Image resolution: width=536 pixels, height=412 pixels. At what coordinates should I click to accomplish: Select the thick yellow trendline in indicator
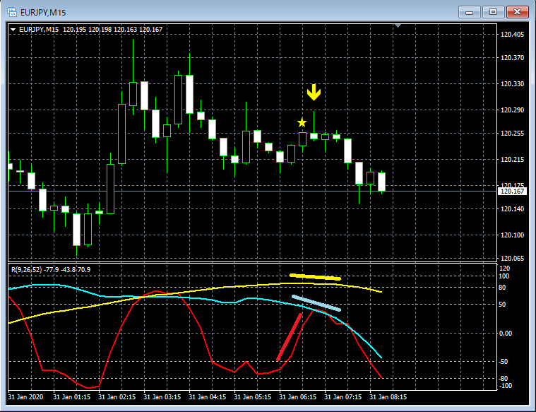(x=315, y=277)
